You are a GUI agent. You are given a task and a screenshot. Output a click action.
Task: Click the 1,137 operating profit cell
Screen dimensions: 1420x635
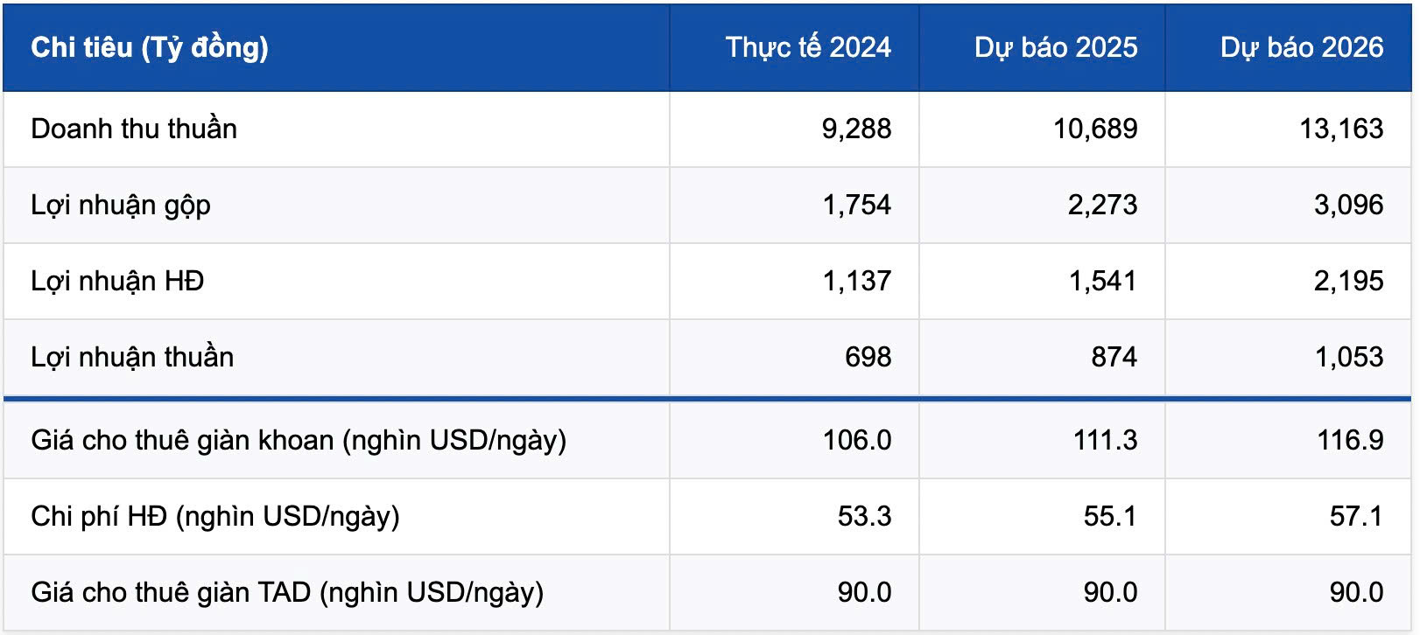pos(856,281)
